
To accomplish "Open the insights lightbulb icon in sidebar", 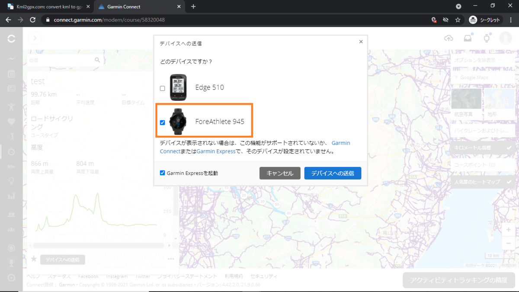I will pos(12,181).
